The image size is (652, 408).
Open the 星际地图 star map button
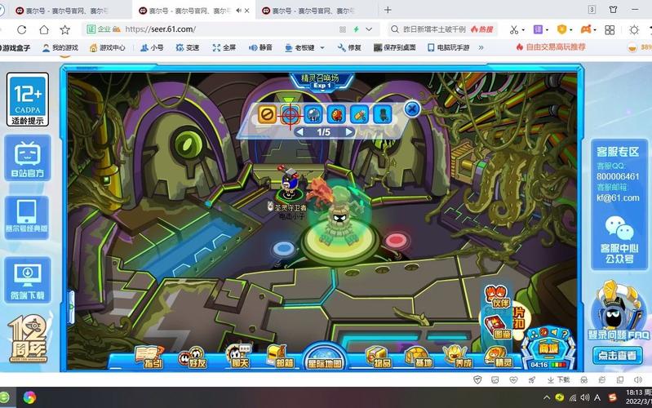point(325,357)
